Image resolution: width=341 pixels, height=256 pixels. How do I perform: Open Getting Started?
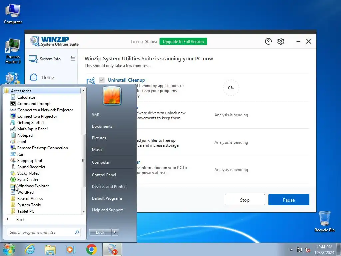click(x=30, y=123)
